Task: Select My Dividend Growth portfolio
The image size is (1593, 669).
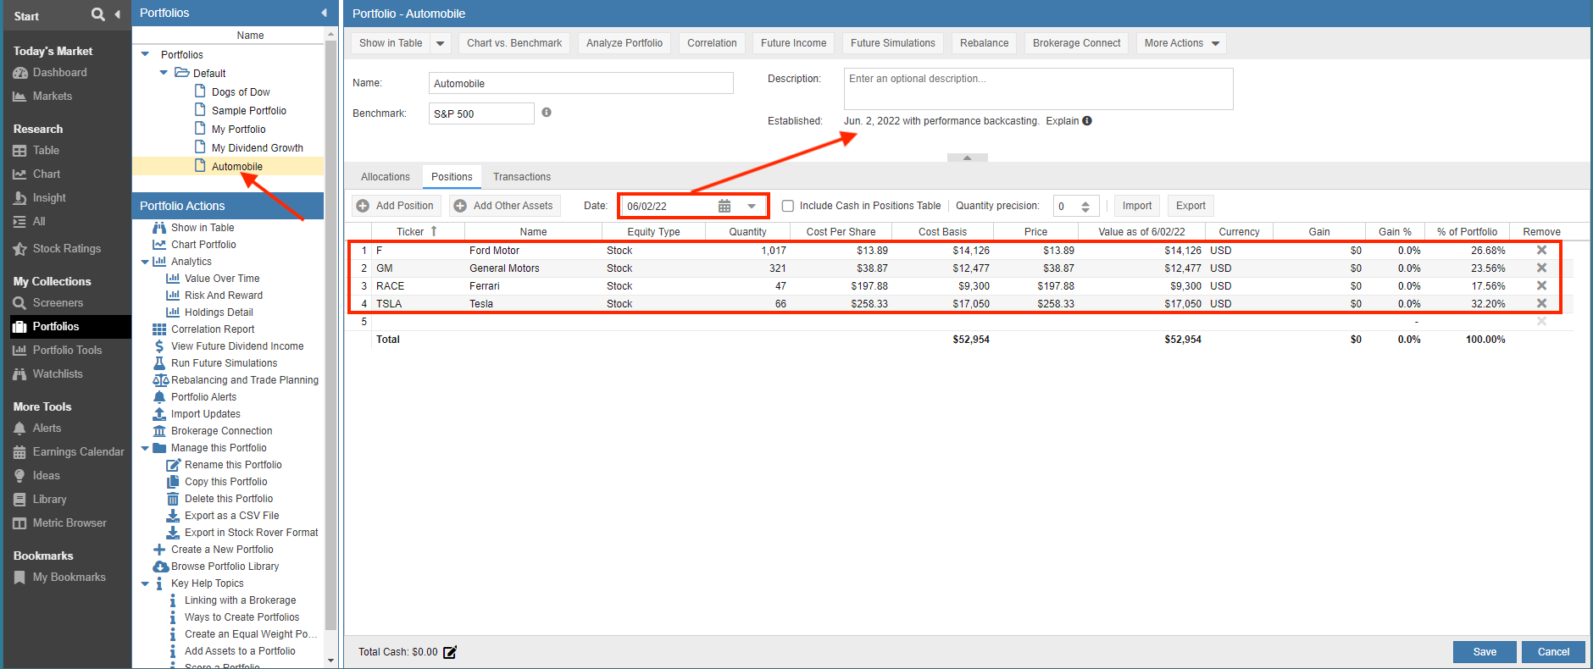Action: click(258, 148)
